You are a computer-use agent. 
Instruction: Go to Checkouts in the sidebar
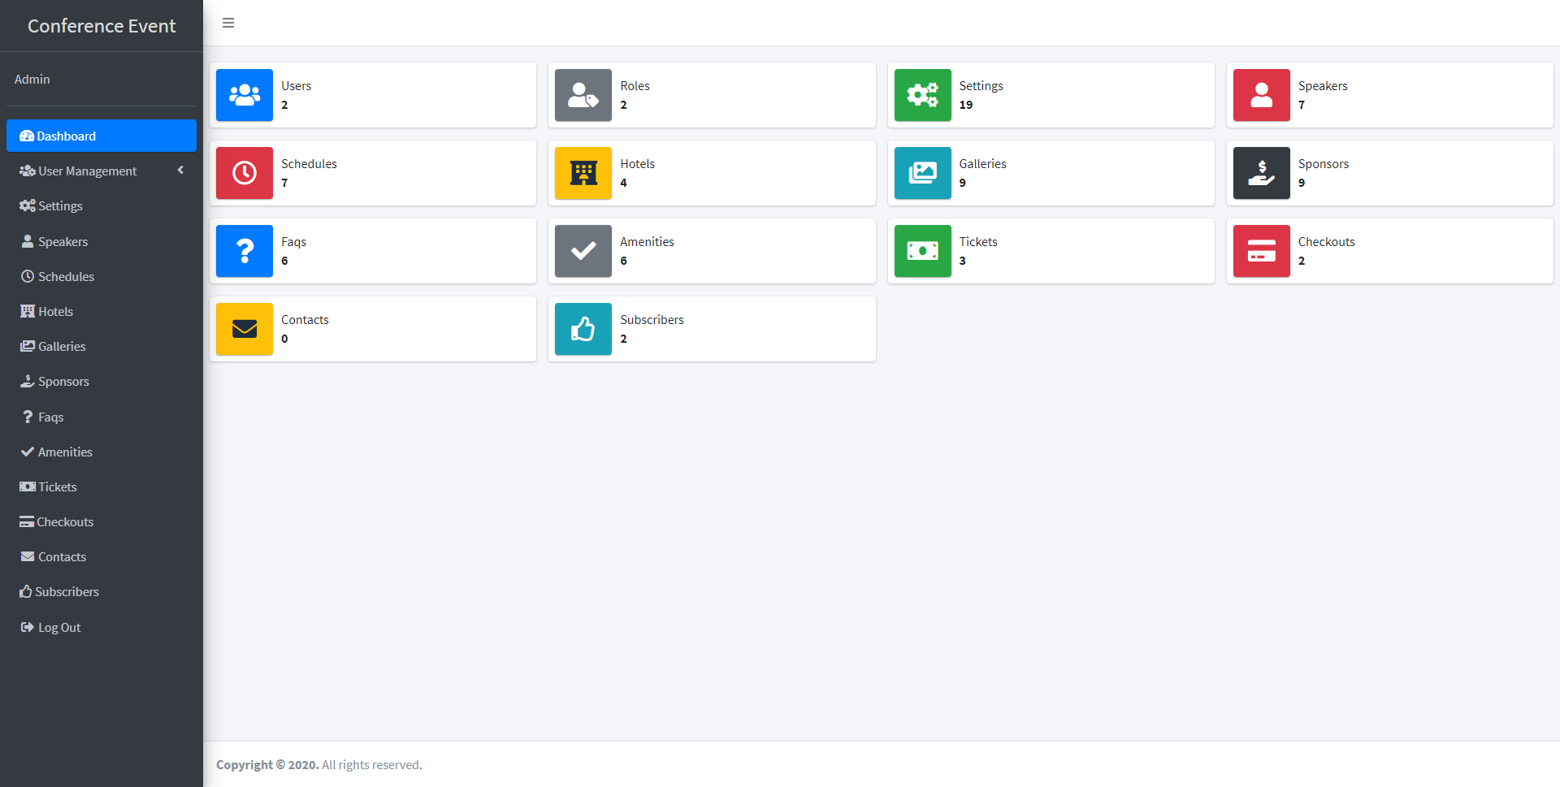[102, 521]
